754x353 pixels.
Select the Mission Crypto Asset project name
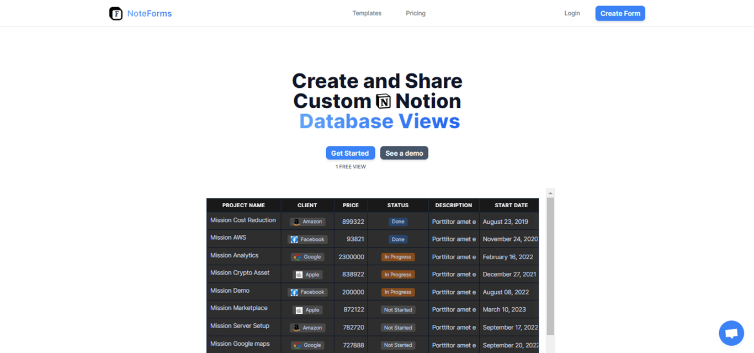(240, 273)
